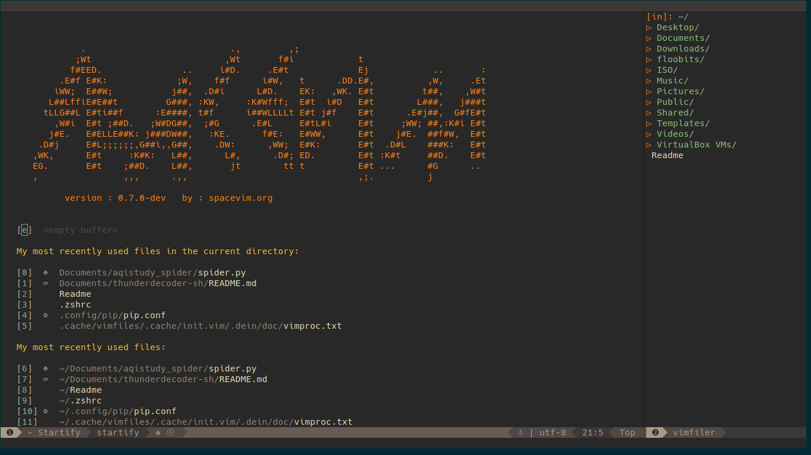Click the gear icon in row [10] pip.conf
The height and width of the screenshot is (455, 811).
[46, 411]
